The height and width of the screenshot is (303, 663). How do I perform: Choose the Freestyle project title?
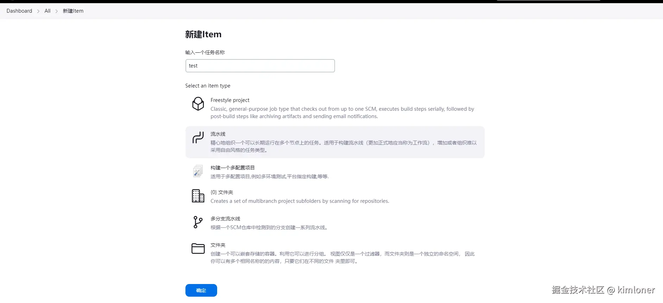[x=230, y=100]
